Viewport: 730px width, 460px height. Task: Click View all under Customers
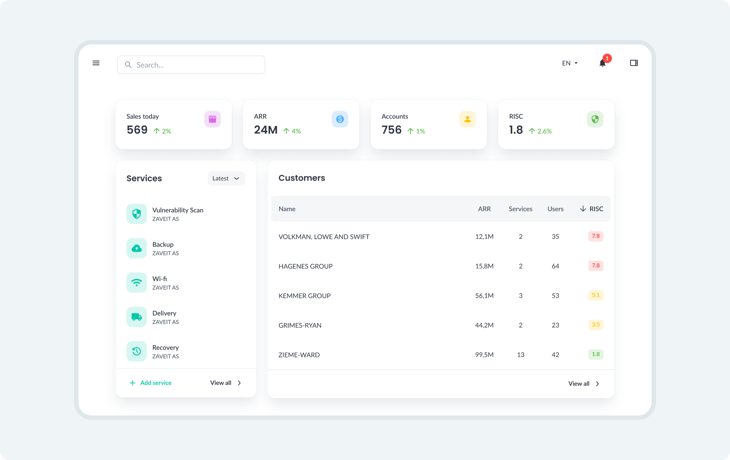(583, 384)
